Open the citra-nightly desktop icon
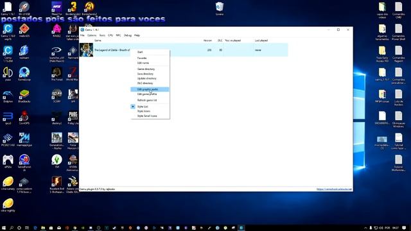The height and width of the screenshot is (231, 411). [8, 205]
